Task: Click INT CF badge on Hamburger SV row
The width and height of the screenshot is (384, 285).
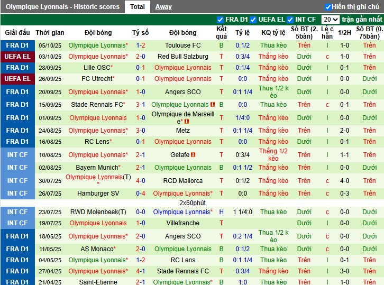Action: tap(17, 194)
